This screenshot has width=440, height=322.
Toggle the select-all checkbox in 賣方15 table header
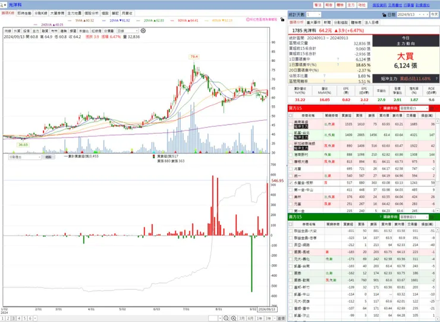[291, 224]
